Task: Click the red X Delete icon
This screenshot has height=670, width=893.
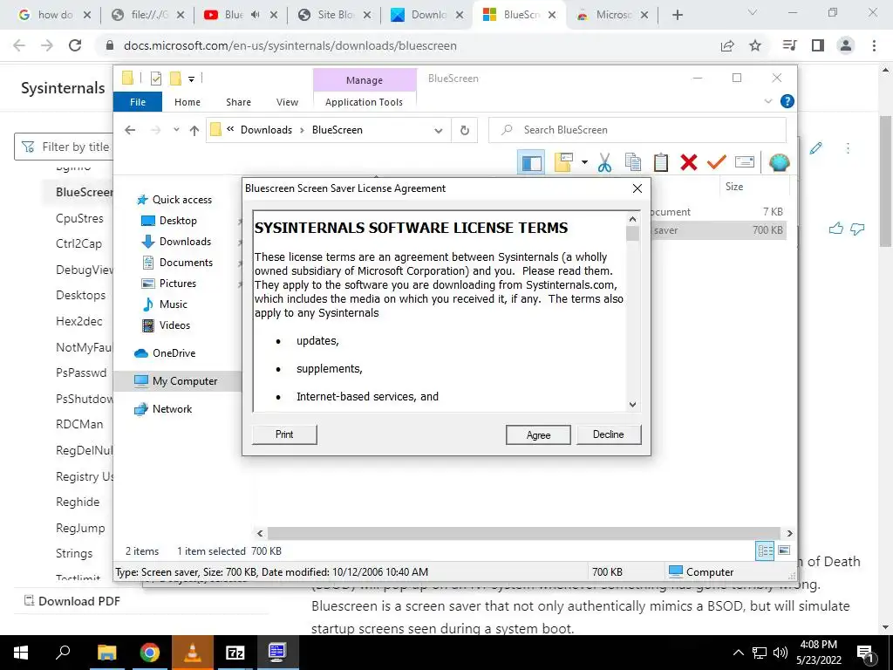Action: point(689,163)
